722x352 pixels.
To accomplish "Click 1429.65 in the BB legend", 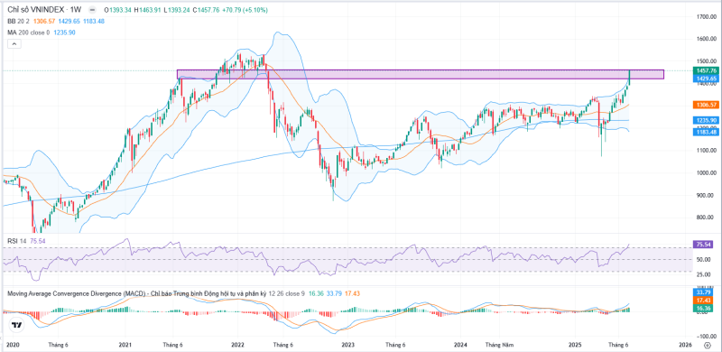I will (x=69, y=21).
